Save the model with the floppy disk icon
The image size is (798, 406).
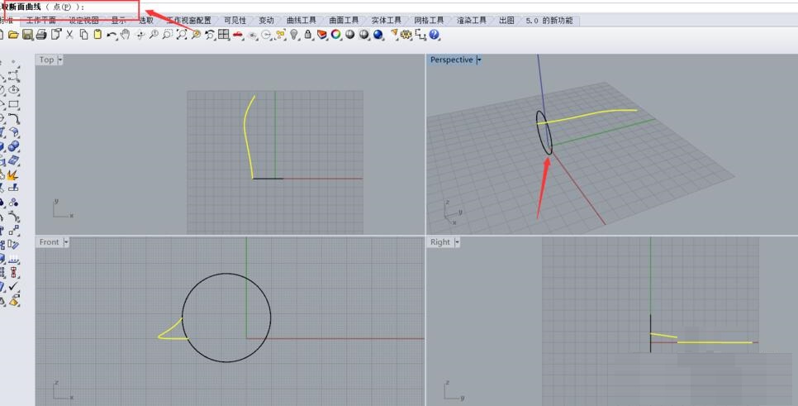click(x=27, y=35)
